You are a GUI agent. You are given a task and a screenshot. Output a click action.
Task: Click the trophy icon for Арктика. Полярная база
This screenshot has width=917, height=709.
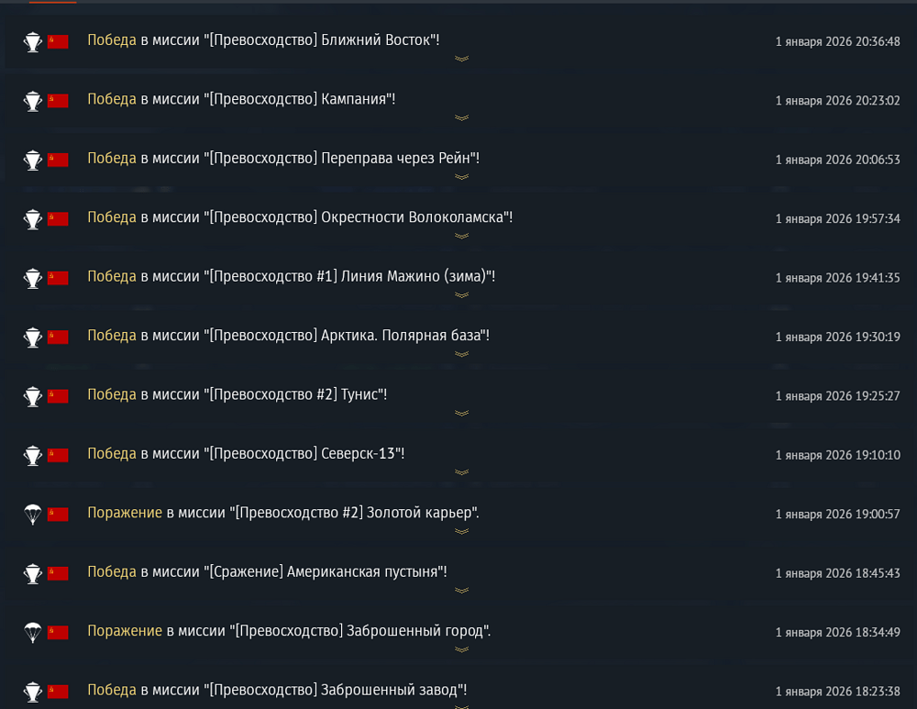pyautogui.click(x=33, y=338)
